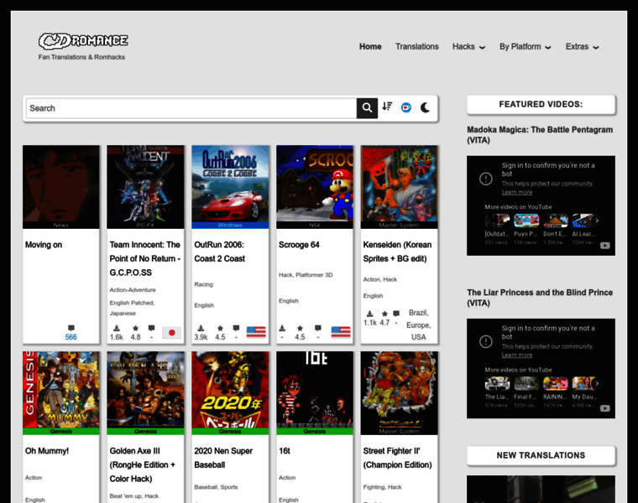Viewport: 638px width, 503px height.
Task: Click the Moving on cover thumbnail
Action: (61, 184)
